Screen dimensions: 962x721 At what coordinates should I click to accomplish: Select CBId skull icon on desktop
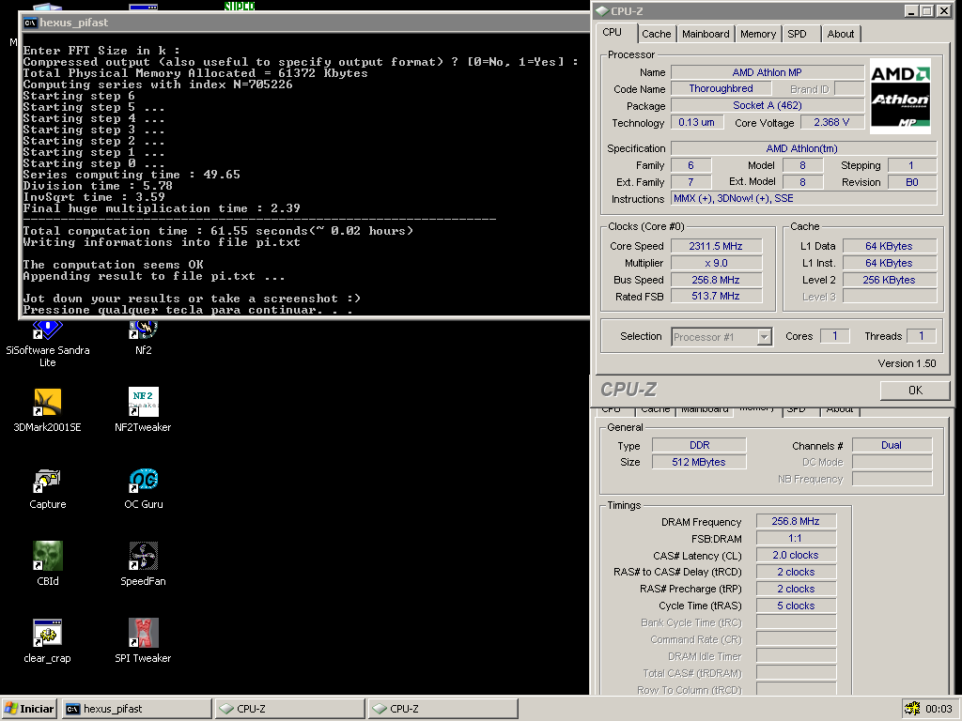48,564
